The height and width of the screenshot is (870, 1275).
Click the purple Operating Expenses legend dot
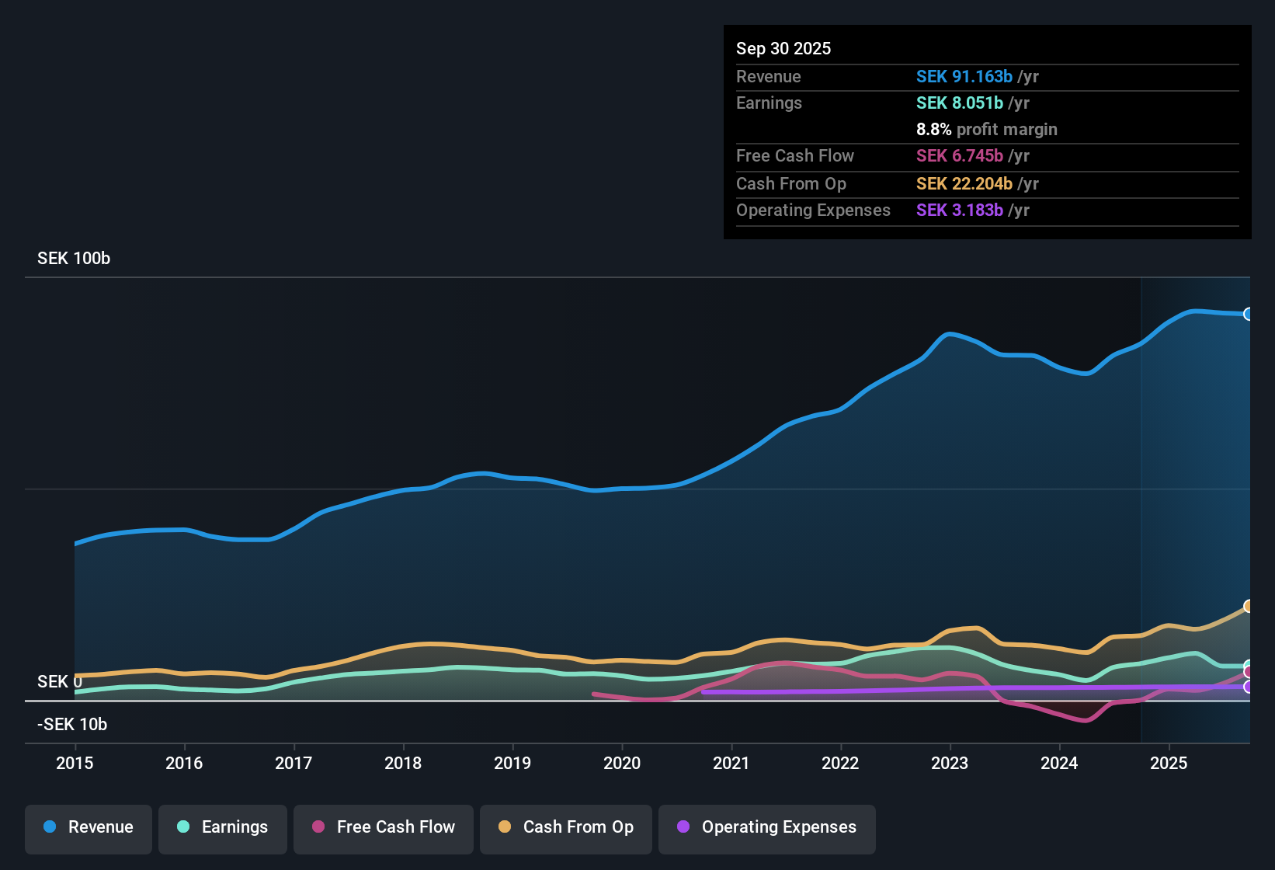pos(683,827)
